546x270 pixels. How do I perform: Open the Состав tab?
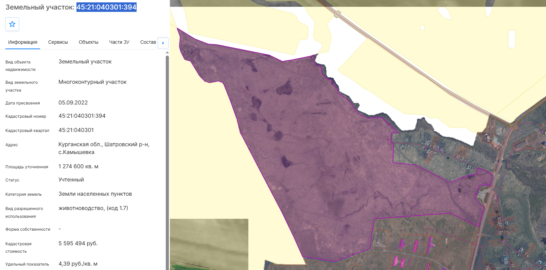[x=148, y=42]
